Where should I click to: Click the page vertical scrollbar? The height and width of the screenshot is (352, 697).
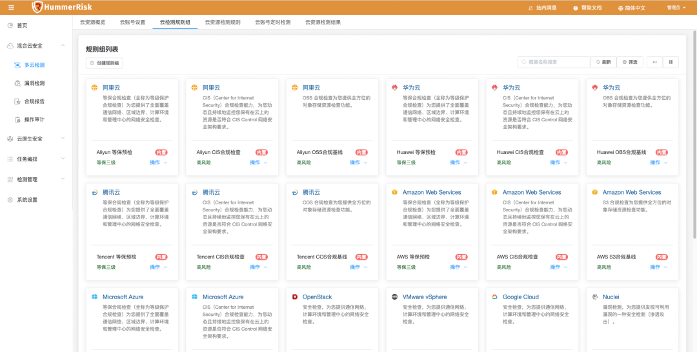coord(694,133)
